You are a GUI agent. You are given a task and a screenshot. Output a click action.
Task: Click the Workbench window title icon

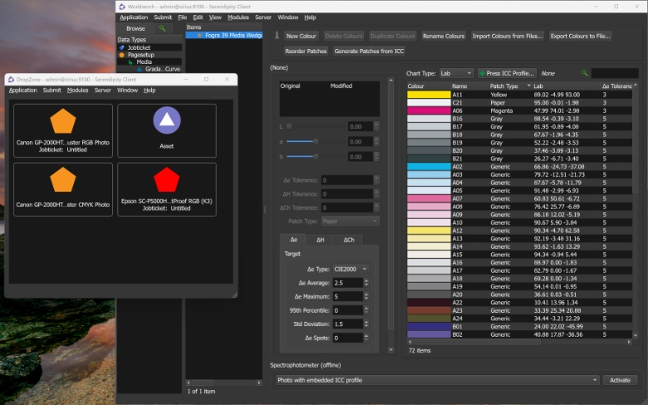(122, 7)
